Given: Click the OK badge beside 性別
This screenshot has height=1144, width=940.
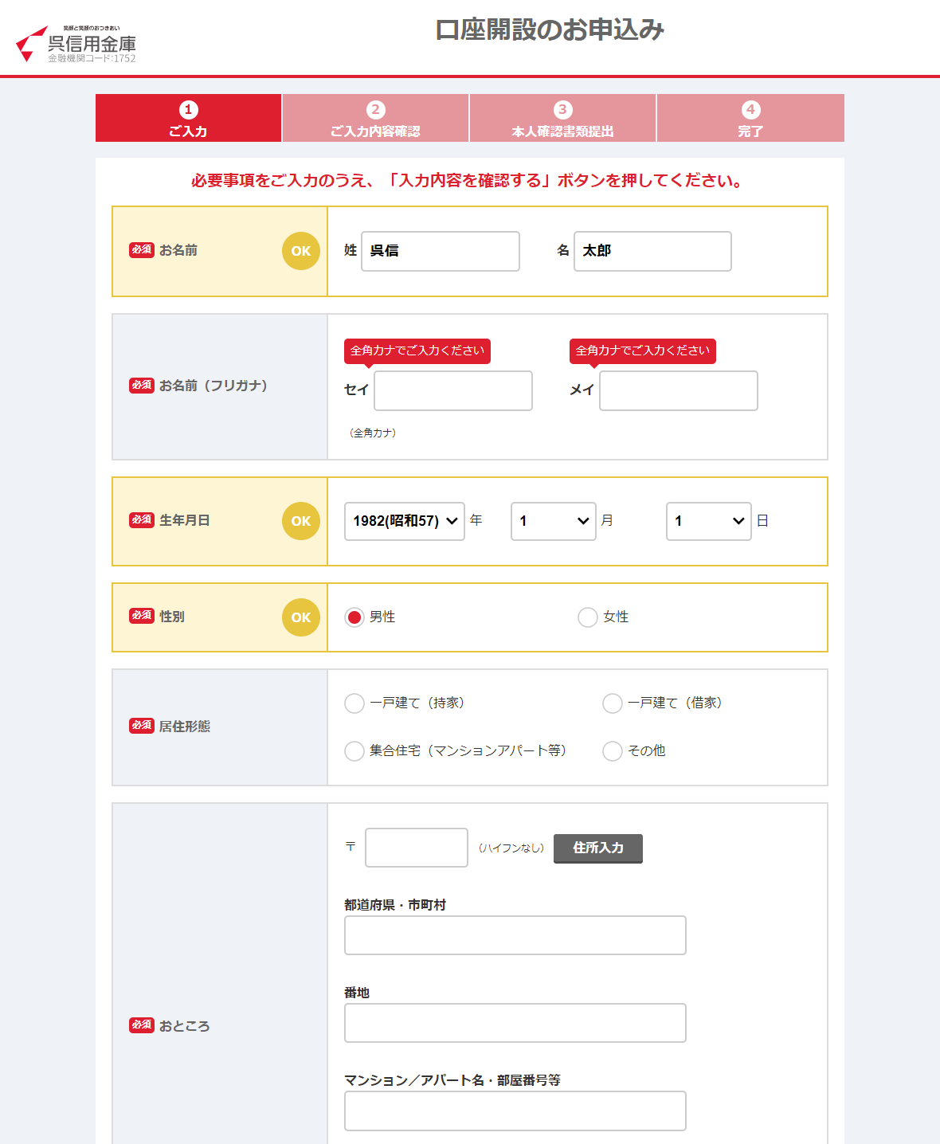Looking at the screenshot, I should coord(301,617).
